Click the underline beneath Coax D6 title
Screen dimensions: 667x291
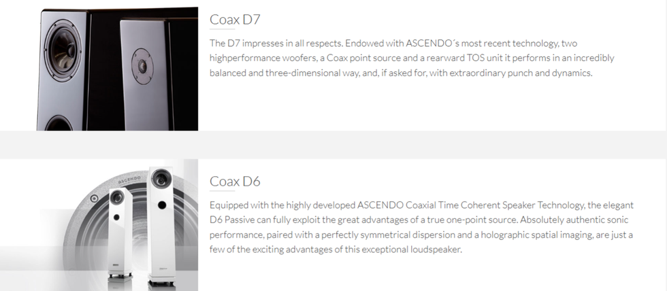pos(222,191)
